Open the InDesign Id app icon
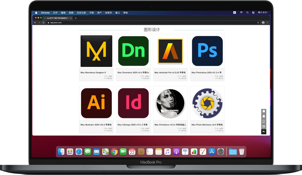The width and height of the screenshot is (302, 175). (133, 103)
